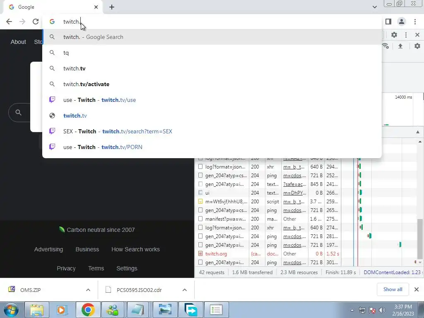Open Network panel settings gear
Viewport: 424px width, 318px height.
tap(417, 46)
